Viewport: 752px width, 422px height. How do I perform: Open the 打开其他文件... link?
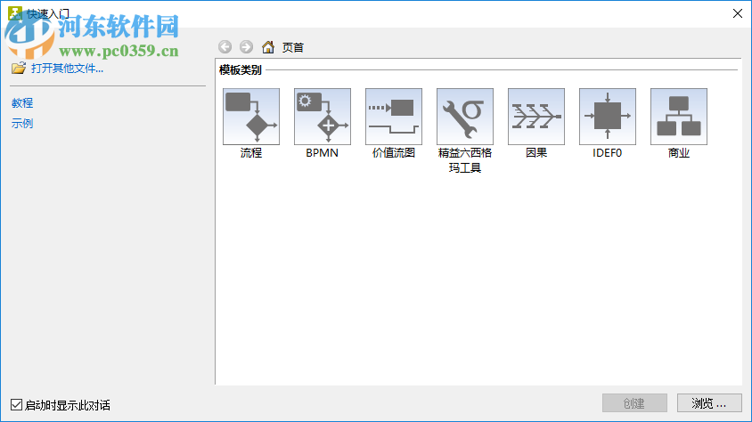[67, 69]
